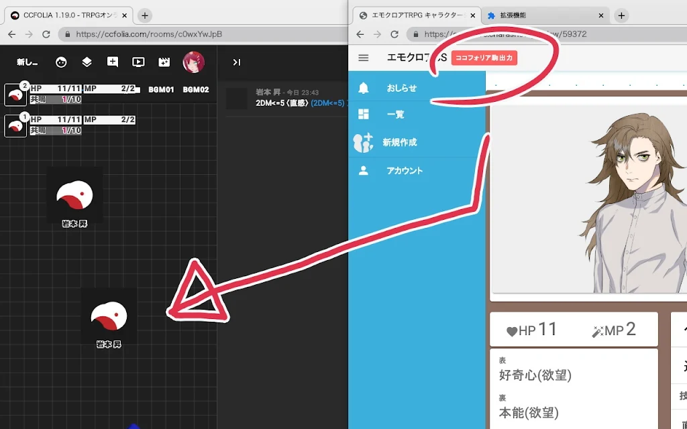
Task: Click the character sheet URL address bar
Action: click(546, 34)
